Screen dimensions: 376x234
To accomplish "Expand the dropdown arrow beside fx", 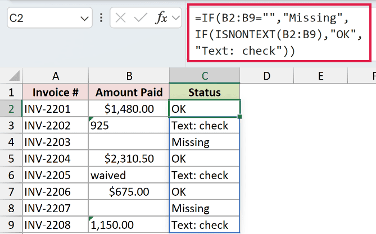I will click(x=176, y=18).
